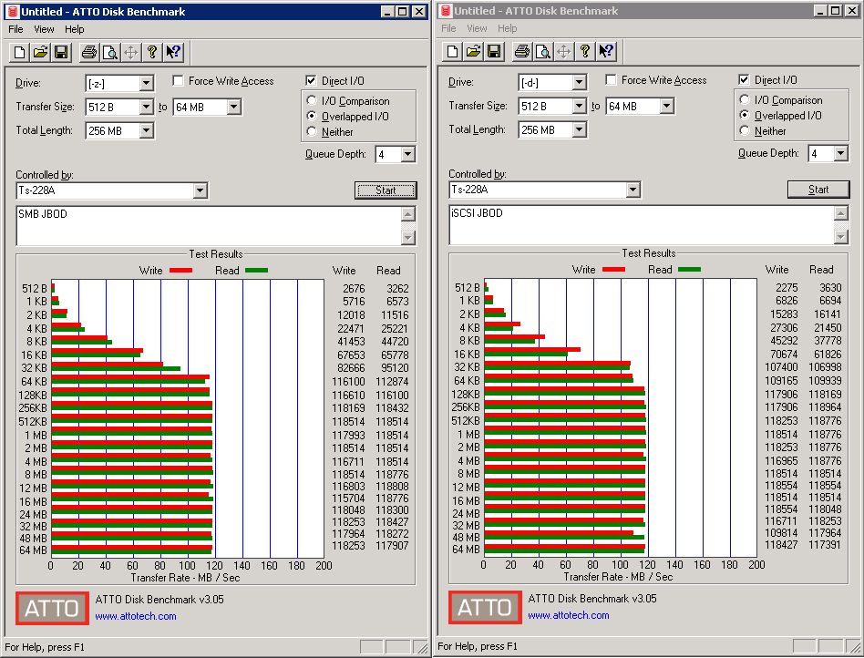Open www.attotech.com link in SMB window
The width and height of the screenshot is (864, 658).
coord(136,616)
